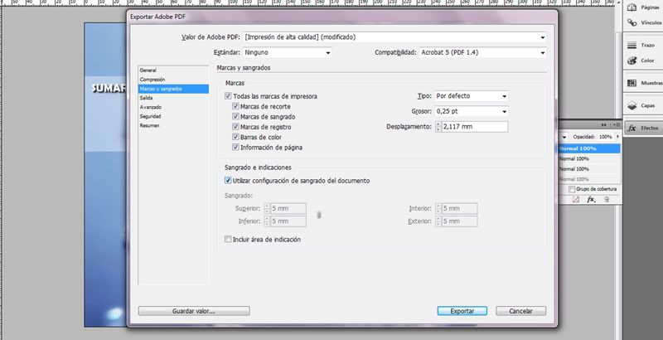This screenshot has width=663, height=340.
Task: Click the Interior bleed 5 mm field
Action: [x=460, y=208]
